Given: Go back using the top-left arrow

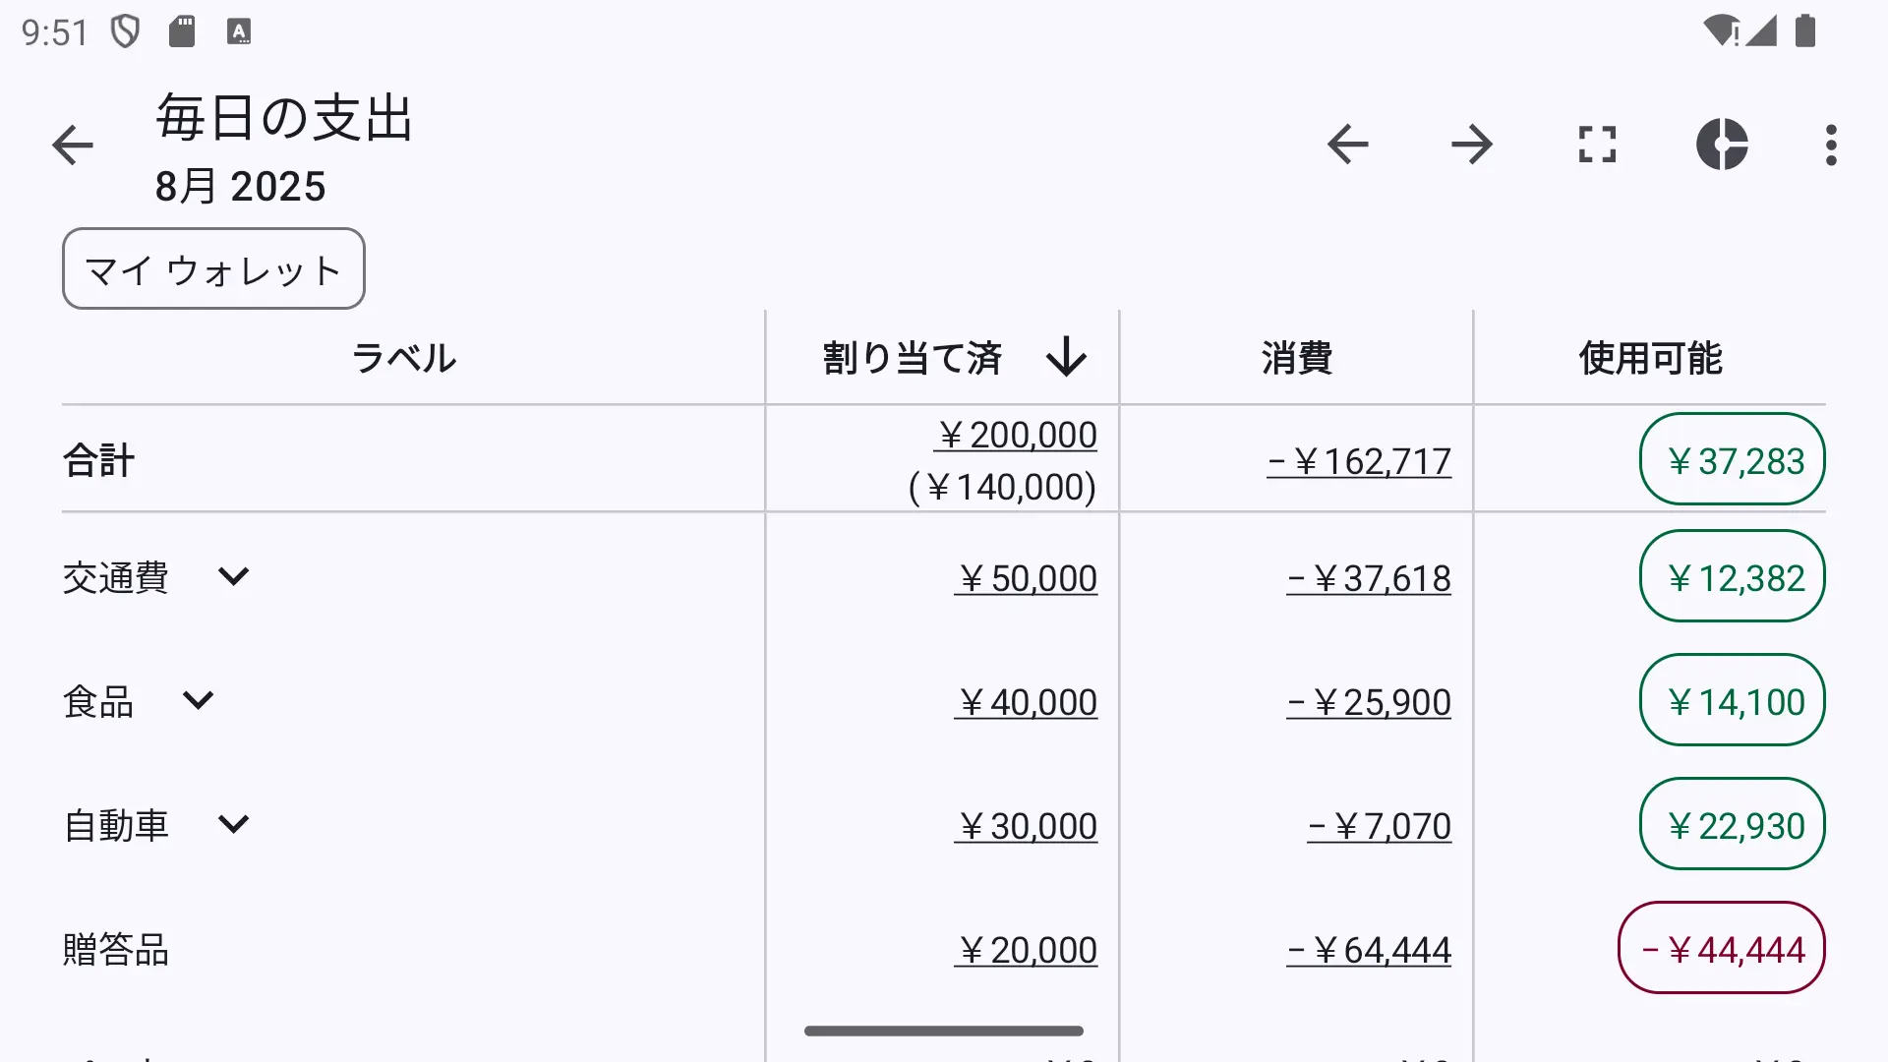Looking at the screenshot, I should point(73,146).
